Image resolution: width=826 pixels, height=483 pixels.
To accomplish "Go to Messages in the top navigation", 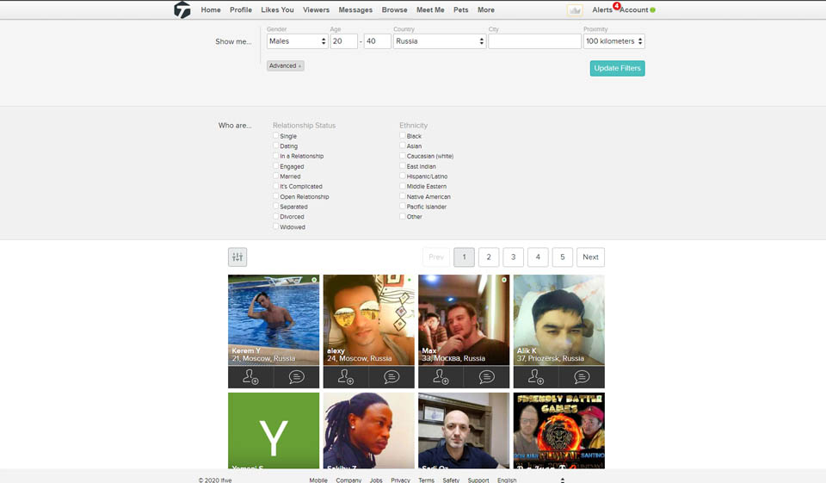I will [x=355, y=10].
